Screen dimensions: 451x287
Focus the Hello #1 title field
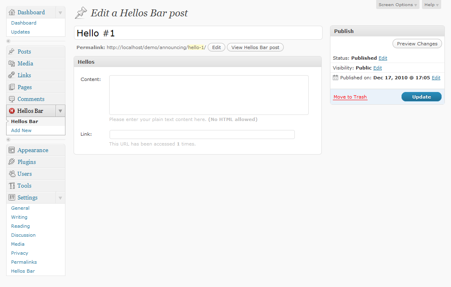(198, 33)
